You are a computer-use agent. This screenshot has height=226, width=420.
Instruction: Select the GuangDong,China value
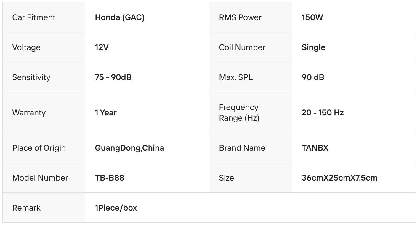coord(129,148)
